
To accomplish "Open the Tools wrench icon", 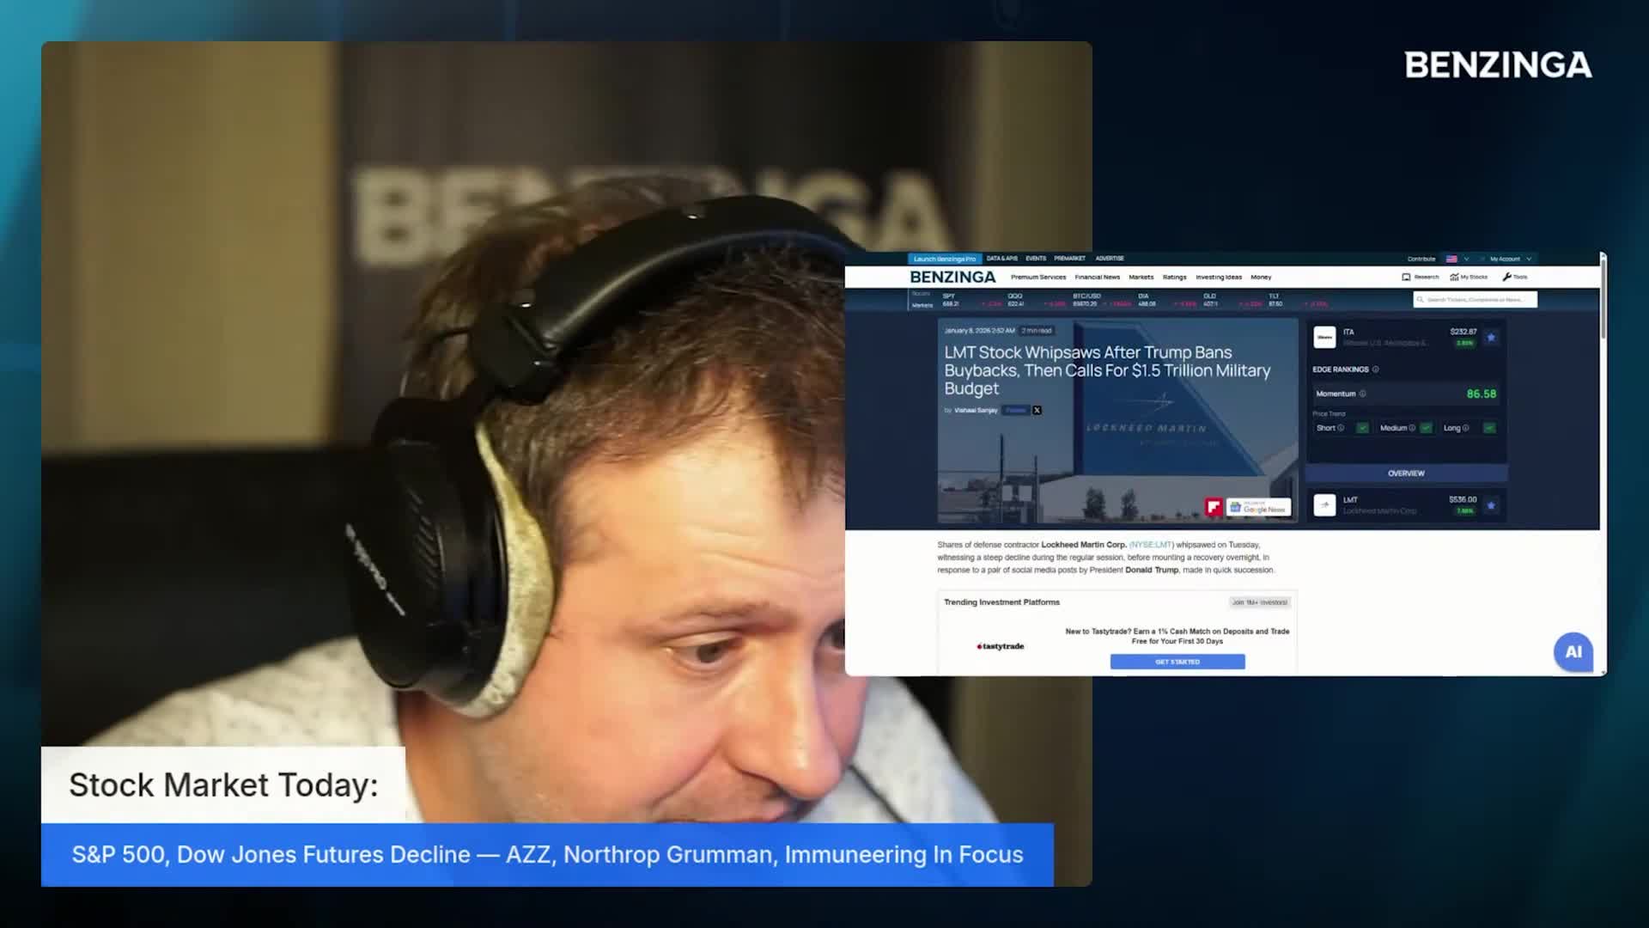I will pyautogui.click(x=1506, y=278).
